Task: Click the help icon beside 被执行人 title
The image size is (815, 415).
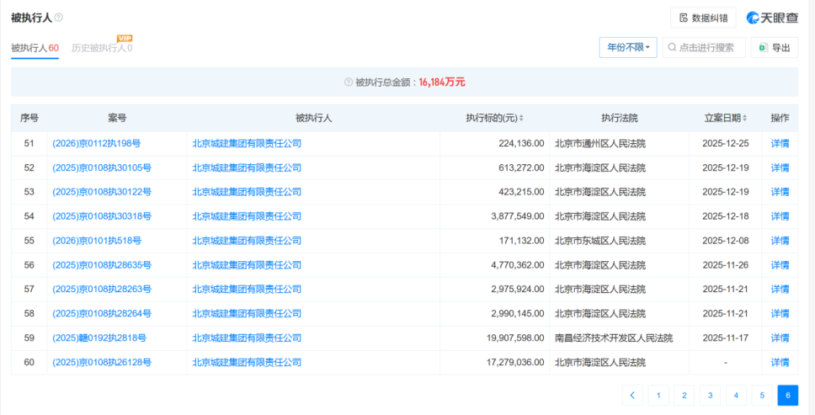Action: 58,18
